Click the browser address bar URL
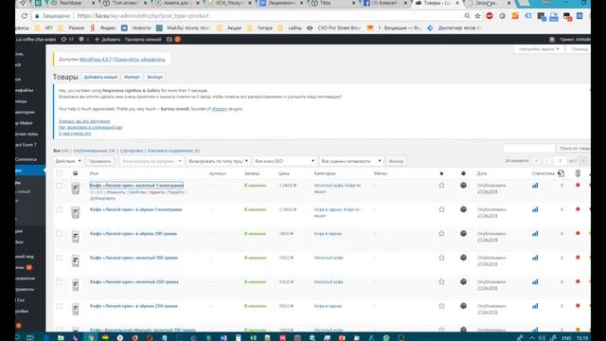This screenshot has width=606, height=341. pos(143,16)
